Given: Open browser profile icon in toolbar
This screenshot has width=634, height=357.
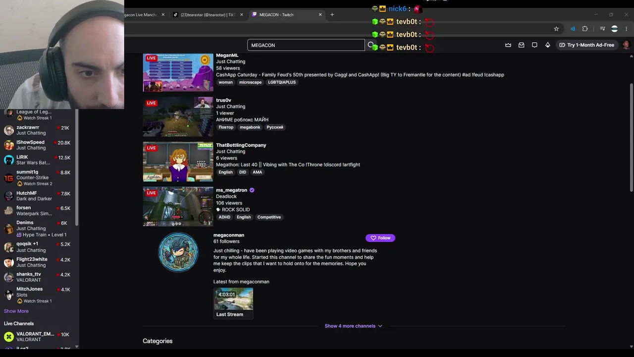Looking at the screenshot, I should click(x=615, y=29).
